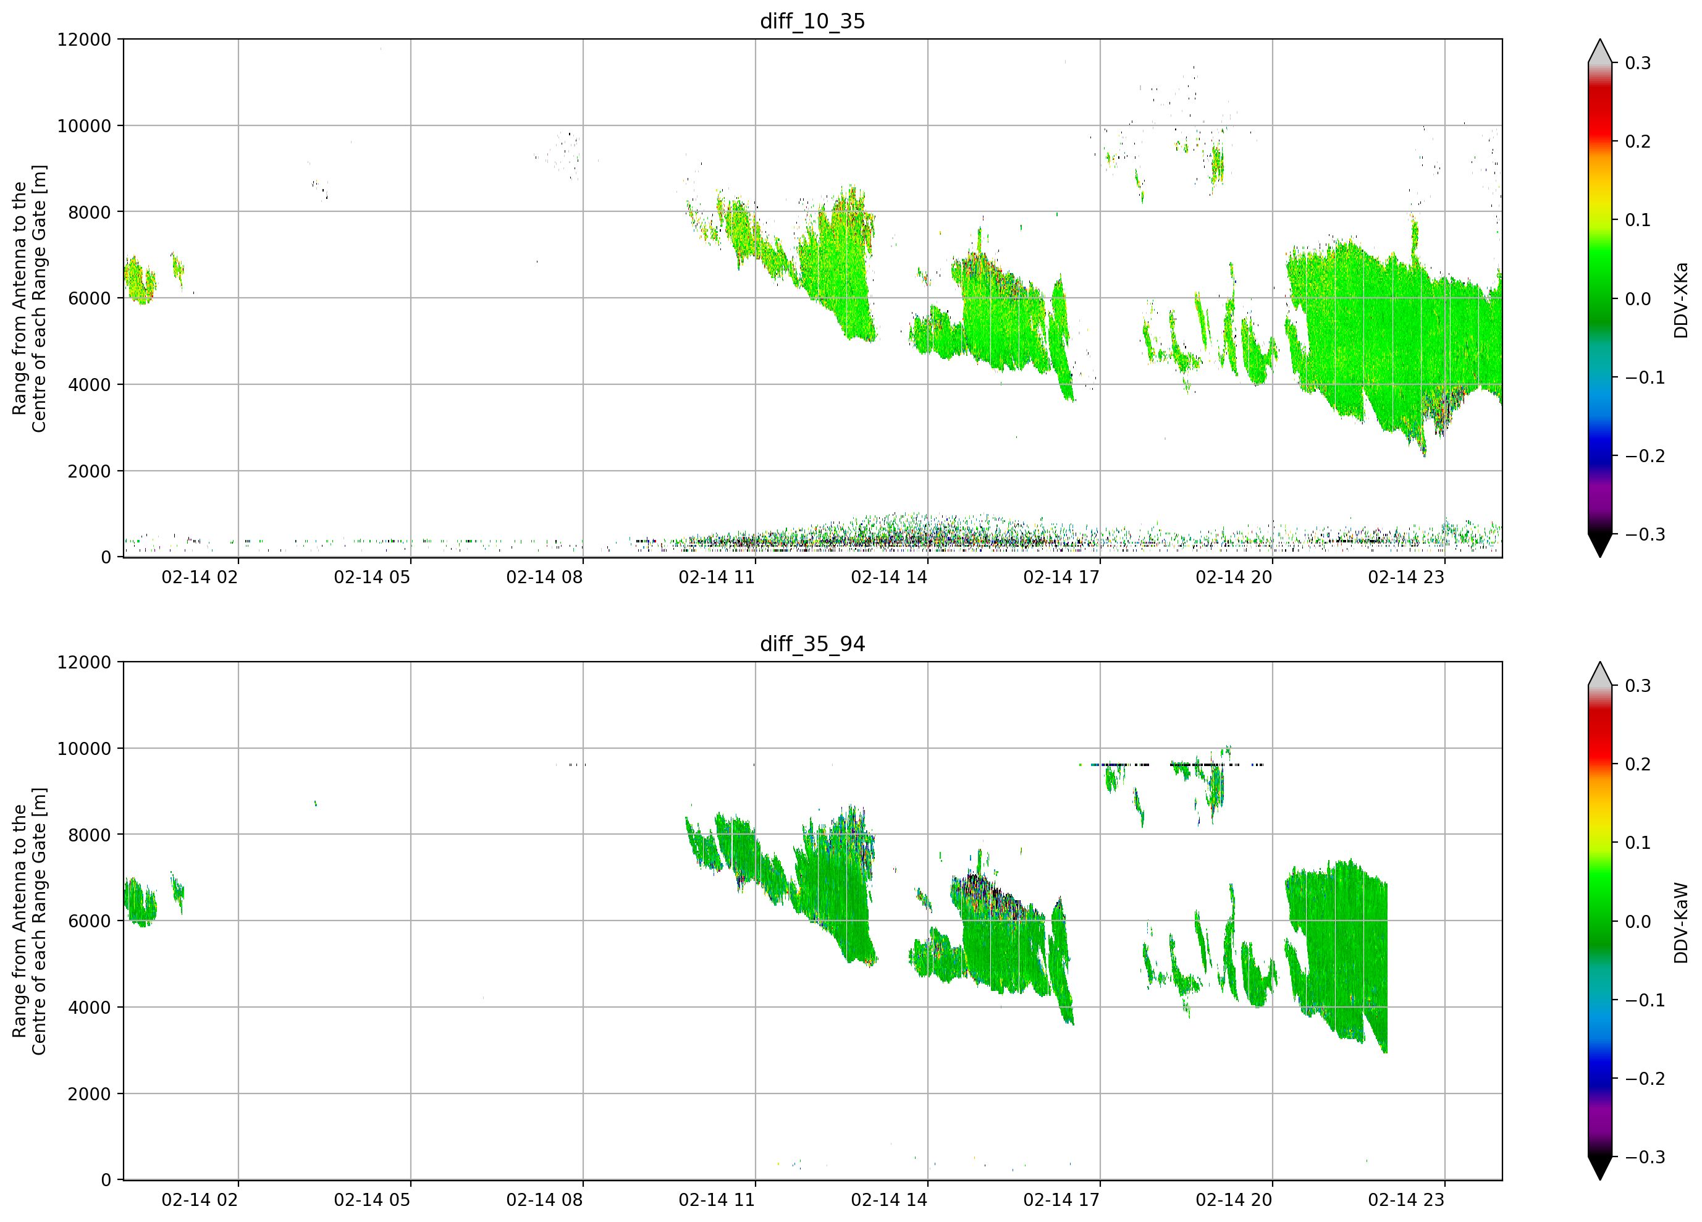Click the diff_10_35 plot title
Screen dimensions: 1702x1222
tap(812, 21)
